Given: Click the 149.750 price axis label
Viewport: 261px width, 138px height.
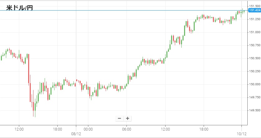Looking at the screenshot, I should [254, 97].
